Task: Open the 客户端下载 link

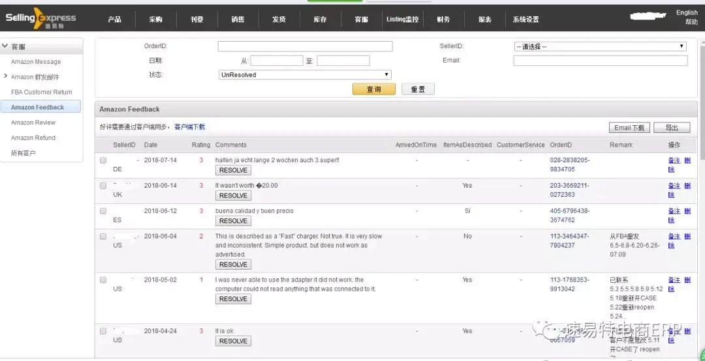Action: (x=190, y=127)
